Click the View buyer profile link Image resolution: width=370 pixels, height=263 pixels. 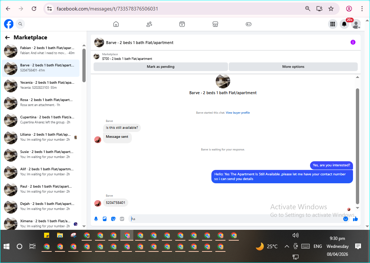pyautogui.click(x=238, y=113)
